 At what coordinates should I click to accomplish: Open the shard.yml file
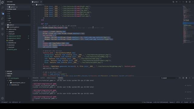(x=11, y=47)
